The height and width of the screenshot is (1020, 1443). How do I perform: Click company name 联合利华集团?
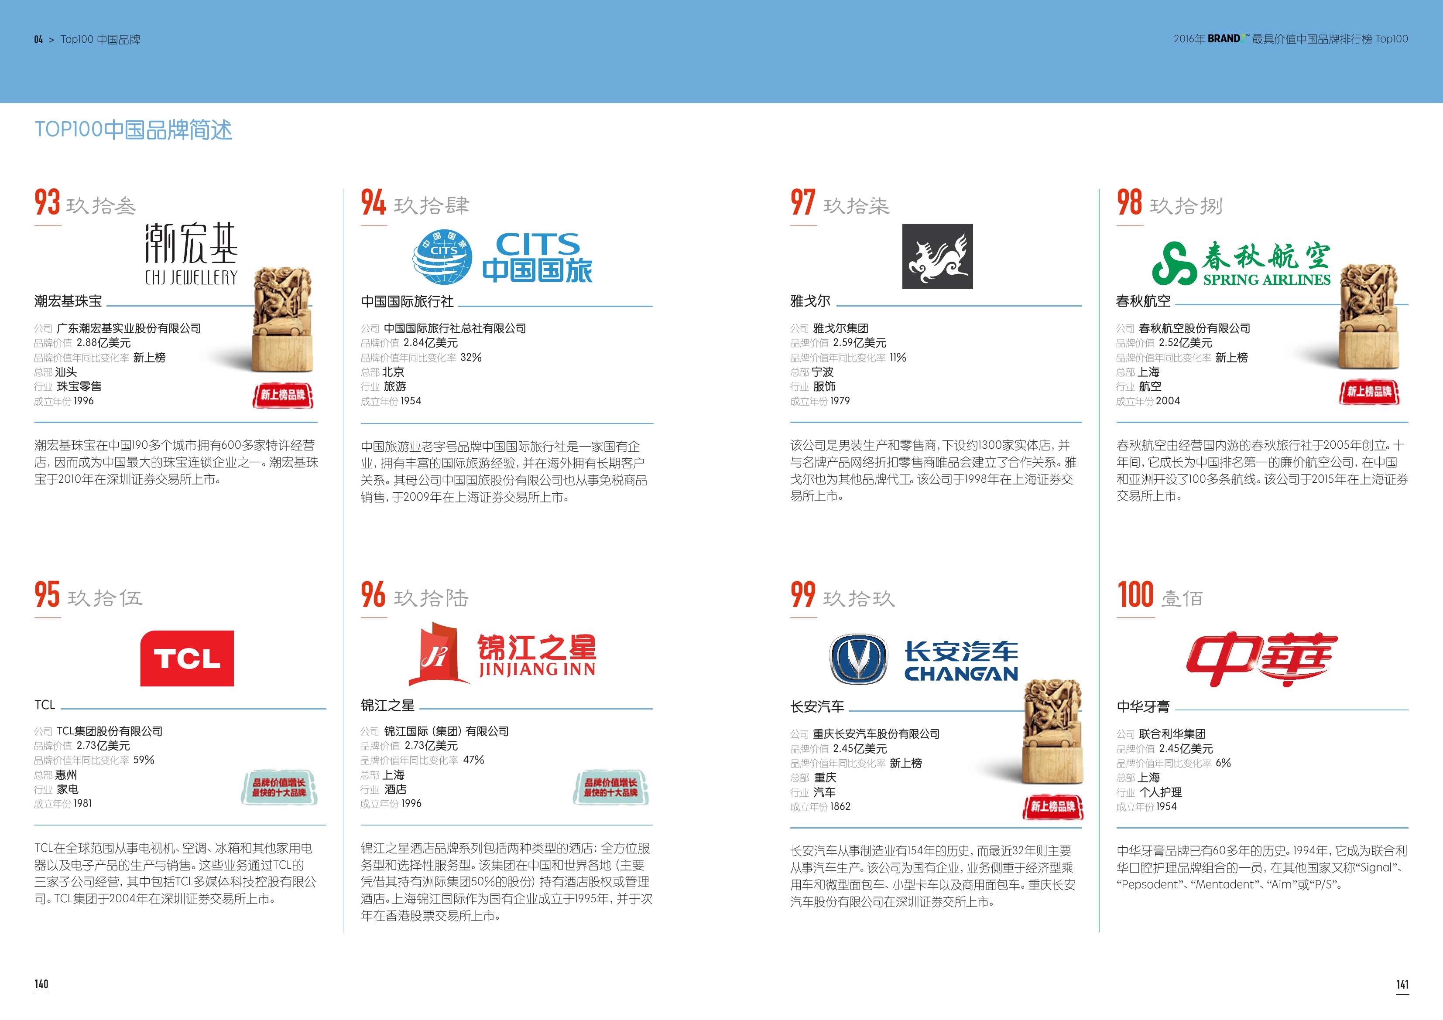1172,733
